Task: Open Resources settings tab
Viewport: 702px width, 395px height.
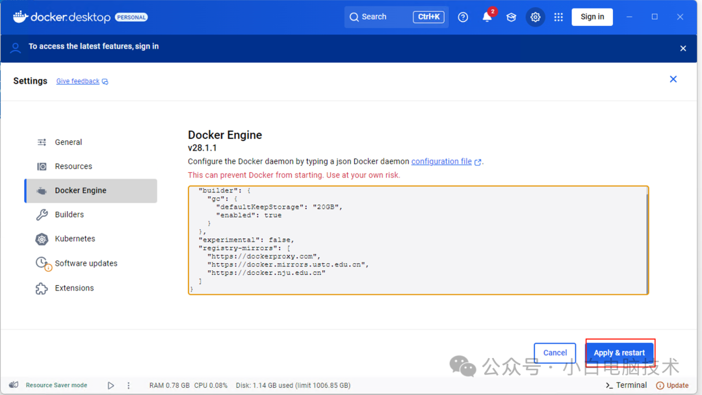Action: pyautogui.click(x=91, y=166)
